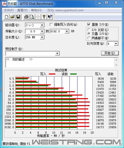Start the benchmark with 开始 button
The width and height of the screenshot is (124, 148).
[x=110, y=53]
